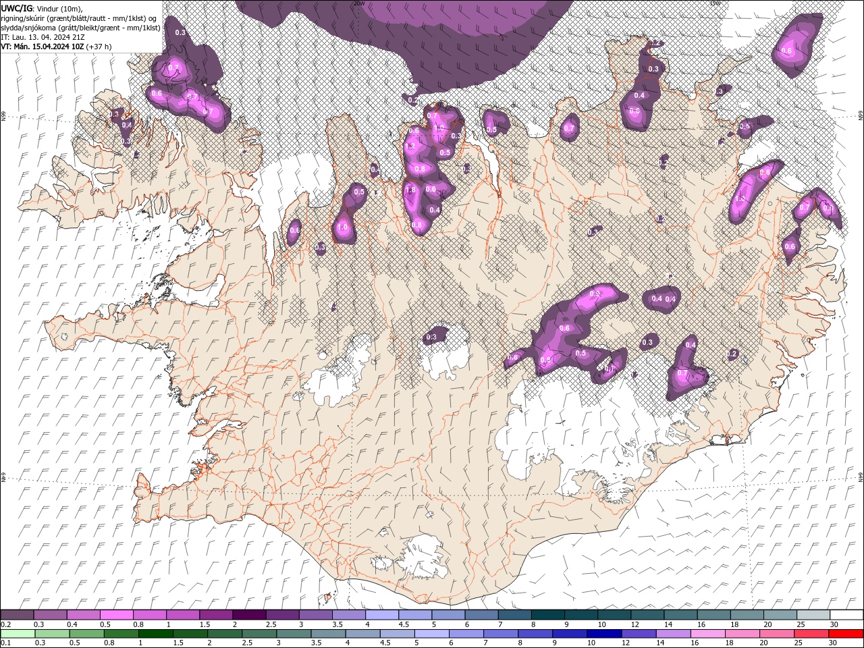
Task: Click the '64N' latitude label on right edge
Action: 861,477
